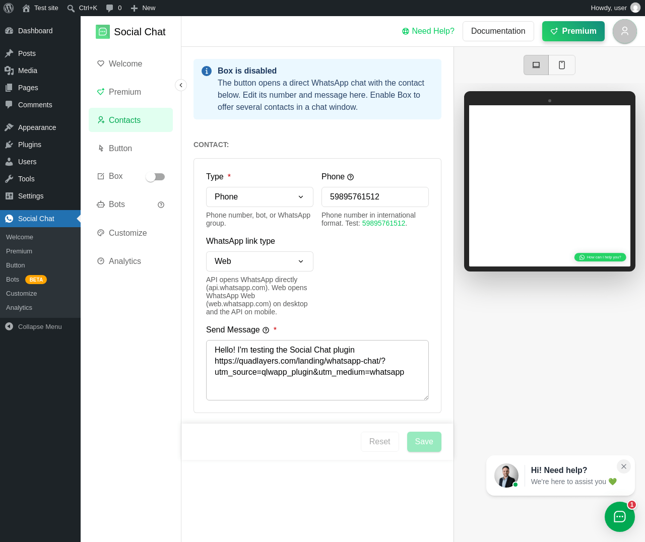Image resolution: width=645 pixels, height=542 pixels.
Task: Click the Users icon in sidebar
Action: [x=9, y=162]
